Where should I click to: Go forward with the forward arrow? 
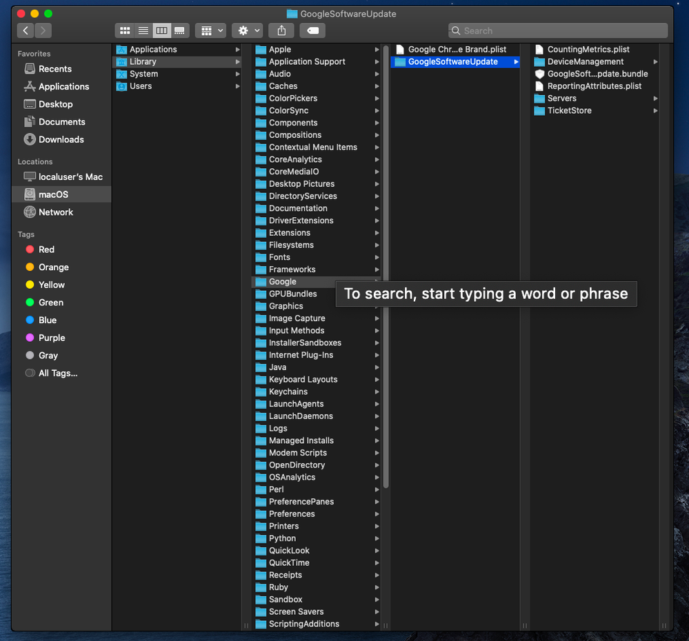[x=43, y=31]
